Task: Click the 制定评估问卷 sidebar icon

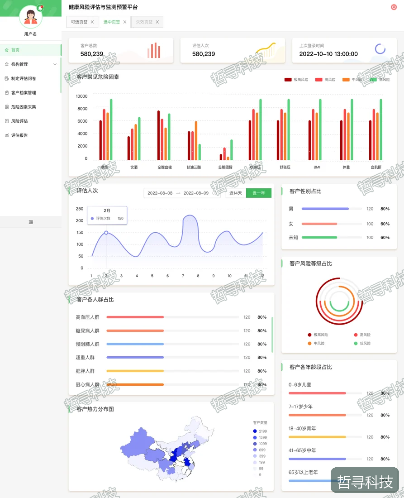Action: (x=7, y=78)
